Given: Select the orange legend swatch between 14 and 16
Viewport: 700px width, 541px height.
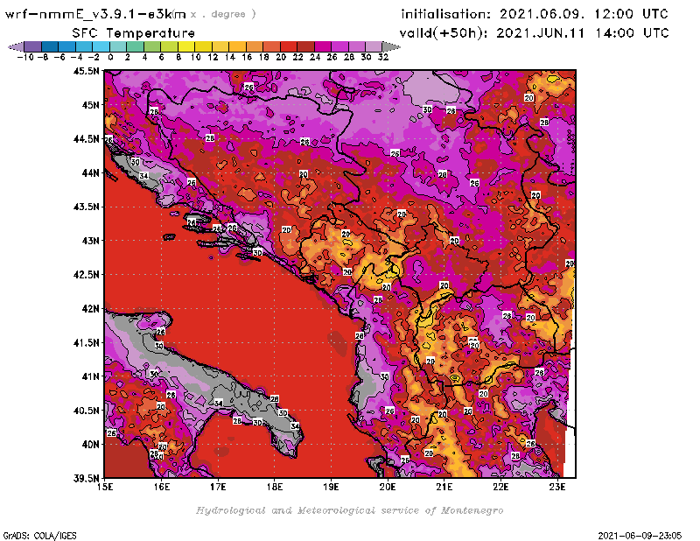Looking at the screenshot, I should pyautogui.click(x=237, y=46).
